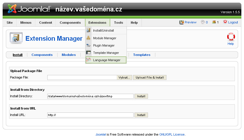
Task: Open the GNU/GPL License link
Action: tap(172, 134)
